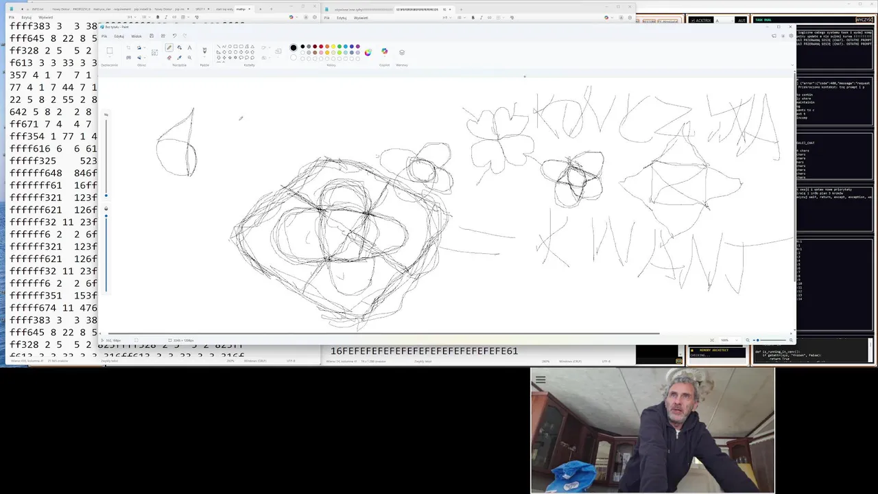Open the H1 heading dropdown in left Notepad

pos(132,16)
